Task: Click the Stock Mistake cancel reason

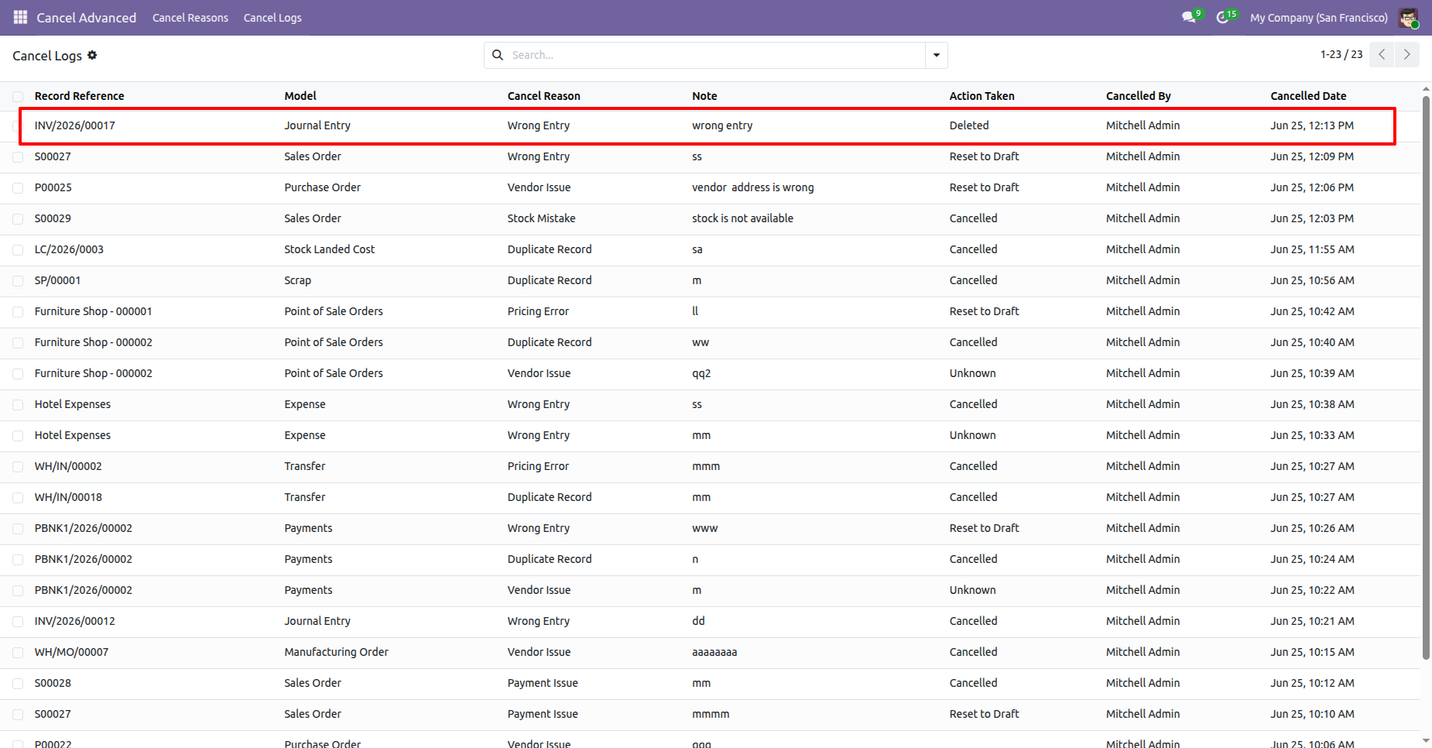Action: tap(541, 218)
